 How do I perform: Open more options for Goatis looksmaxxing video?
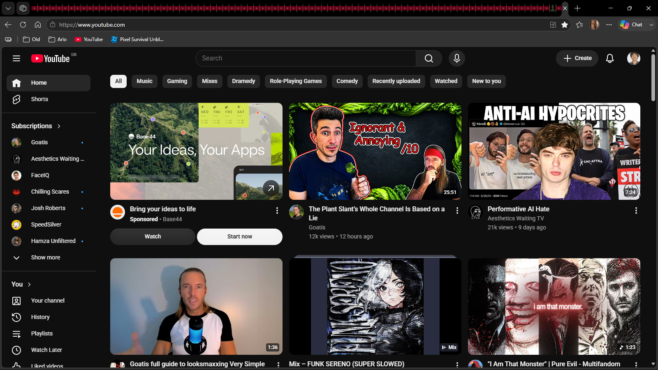point(278,364)
